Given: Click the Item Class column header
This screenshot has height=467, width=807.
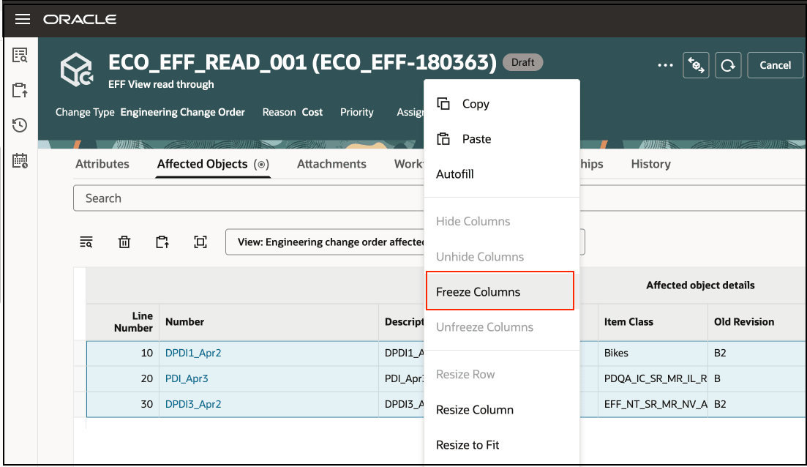Looking at the screenshot, I should pos(653,322).
